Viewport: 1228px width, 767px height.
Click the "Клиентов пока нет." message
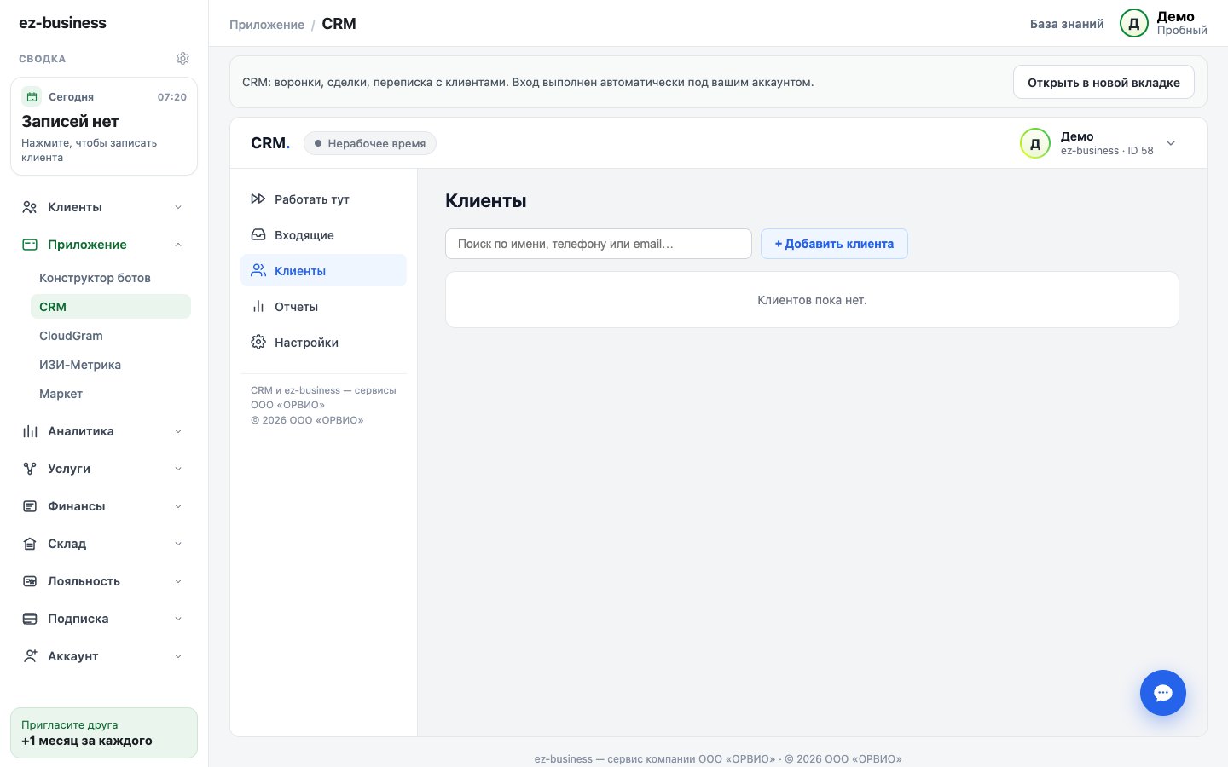pyautogui.click(x=812, y=300)
